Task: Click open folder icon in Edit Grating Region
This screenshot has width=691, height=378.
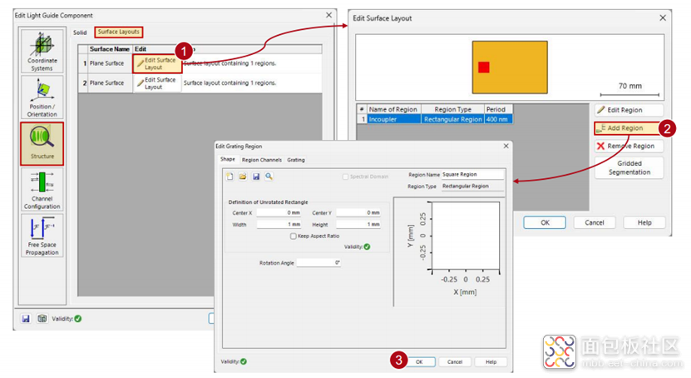Action: (x=243, y=177)
